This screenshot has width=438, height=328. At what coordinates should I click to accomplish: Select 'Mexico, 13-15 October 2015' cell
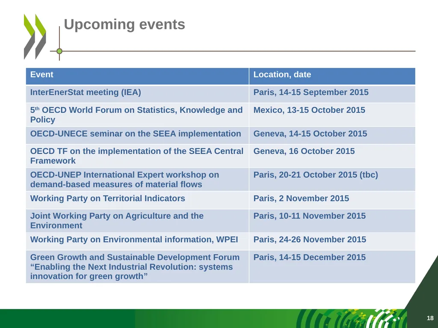click(332, 115)
